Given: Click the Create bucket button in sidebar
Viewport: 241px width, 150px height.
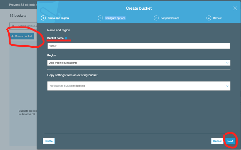Looking at the screenshot, I should (x=22, y=36).
